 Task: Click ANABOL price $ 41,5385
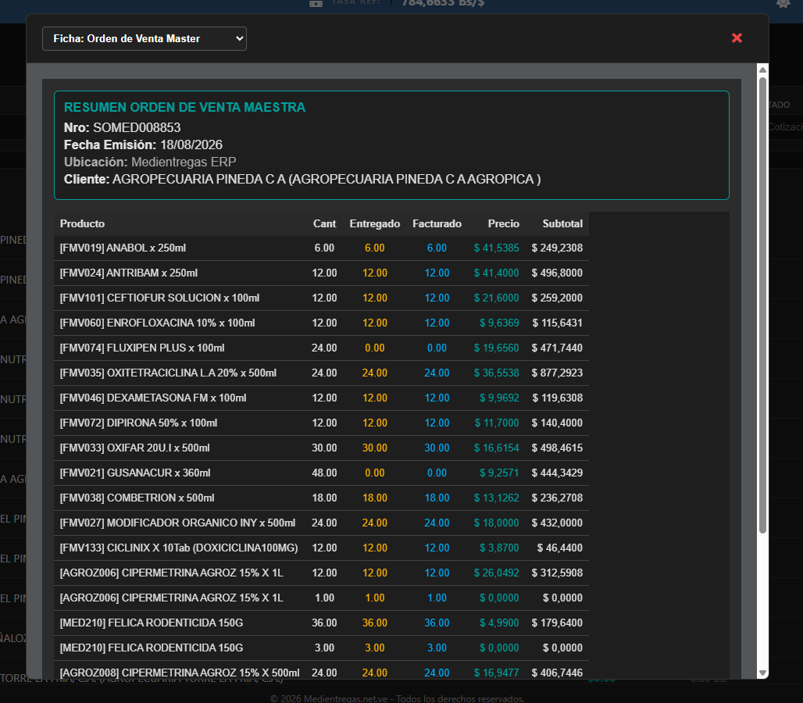496,248
